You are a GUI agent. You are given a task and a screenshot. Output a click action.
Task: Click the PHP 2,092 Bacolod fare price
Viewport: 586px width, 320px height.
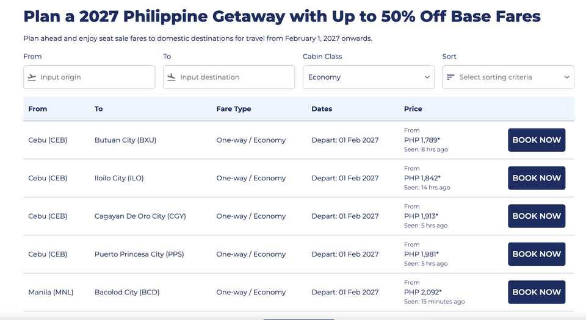(x=422, y=292)
